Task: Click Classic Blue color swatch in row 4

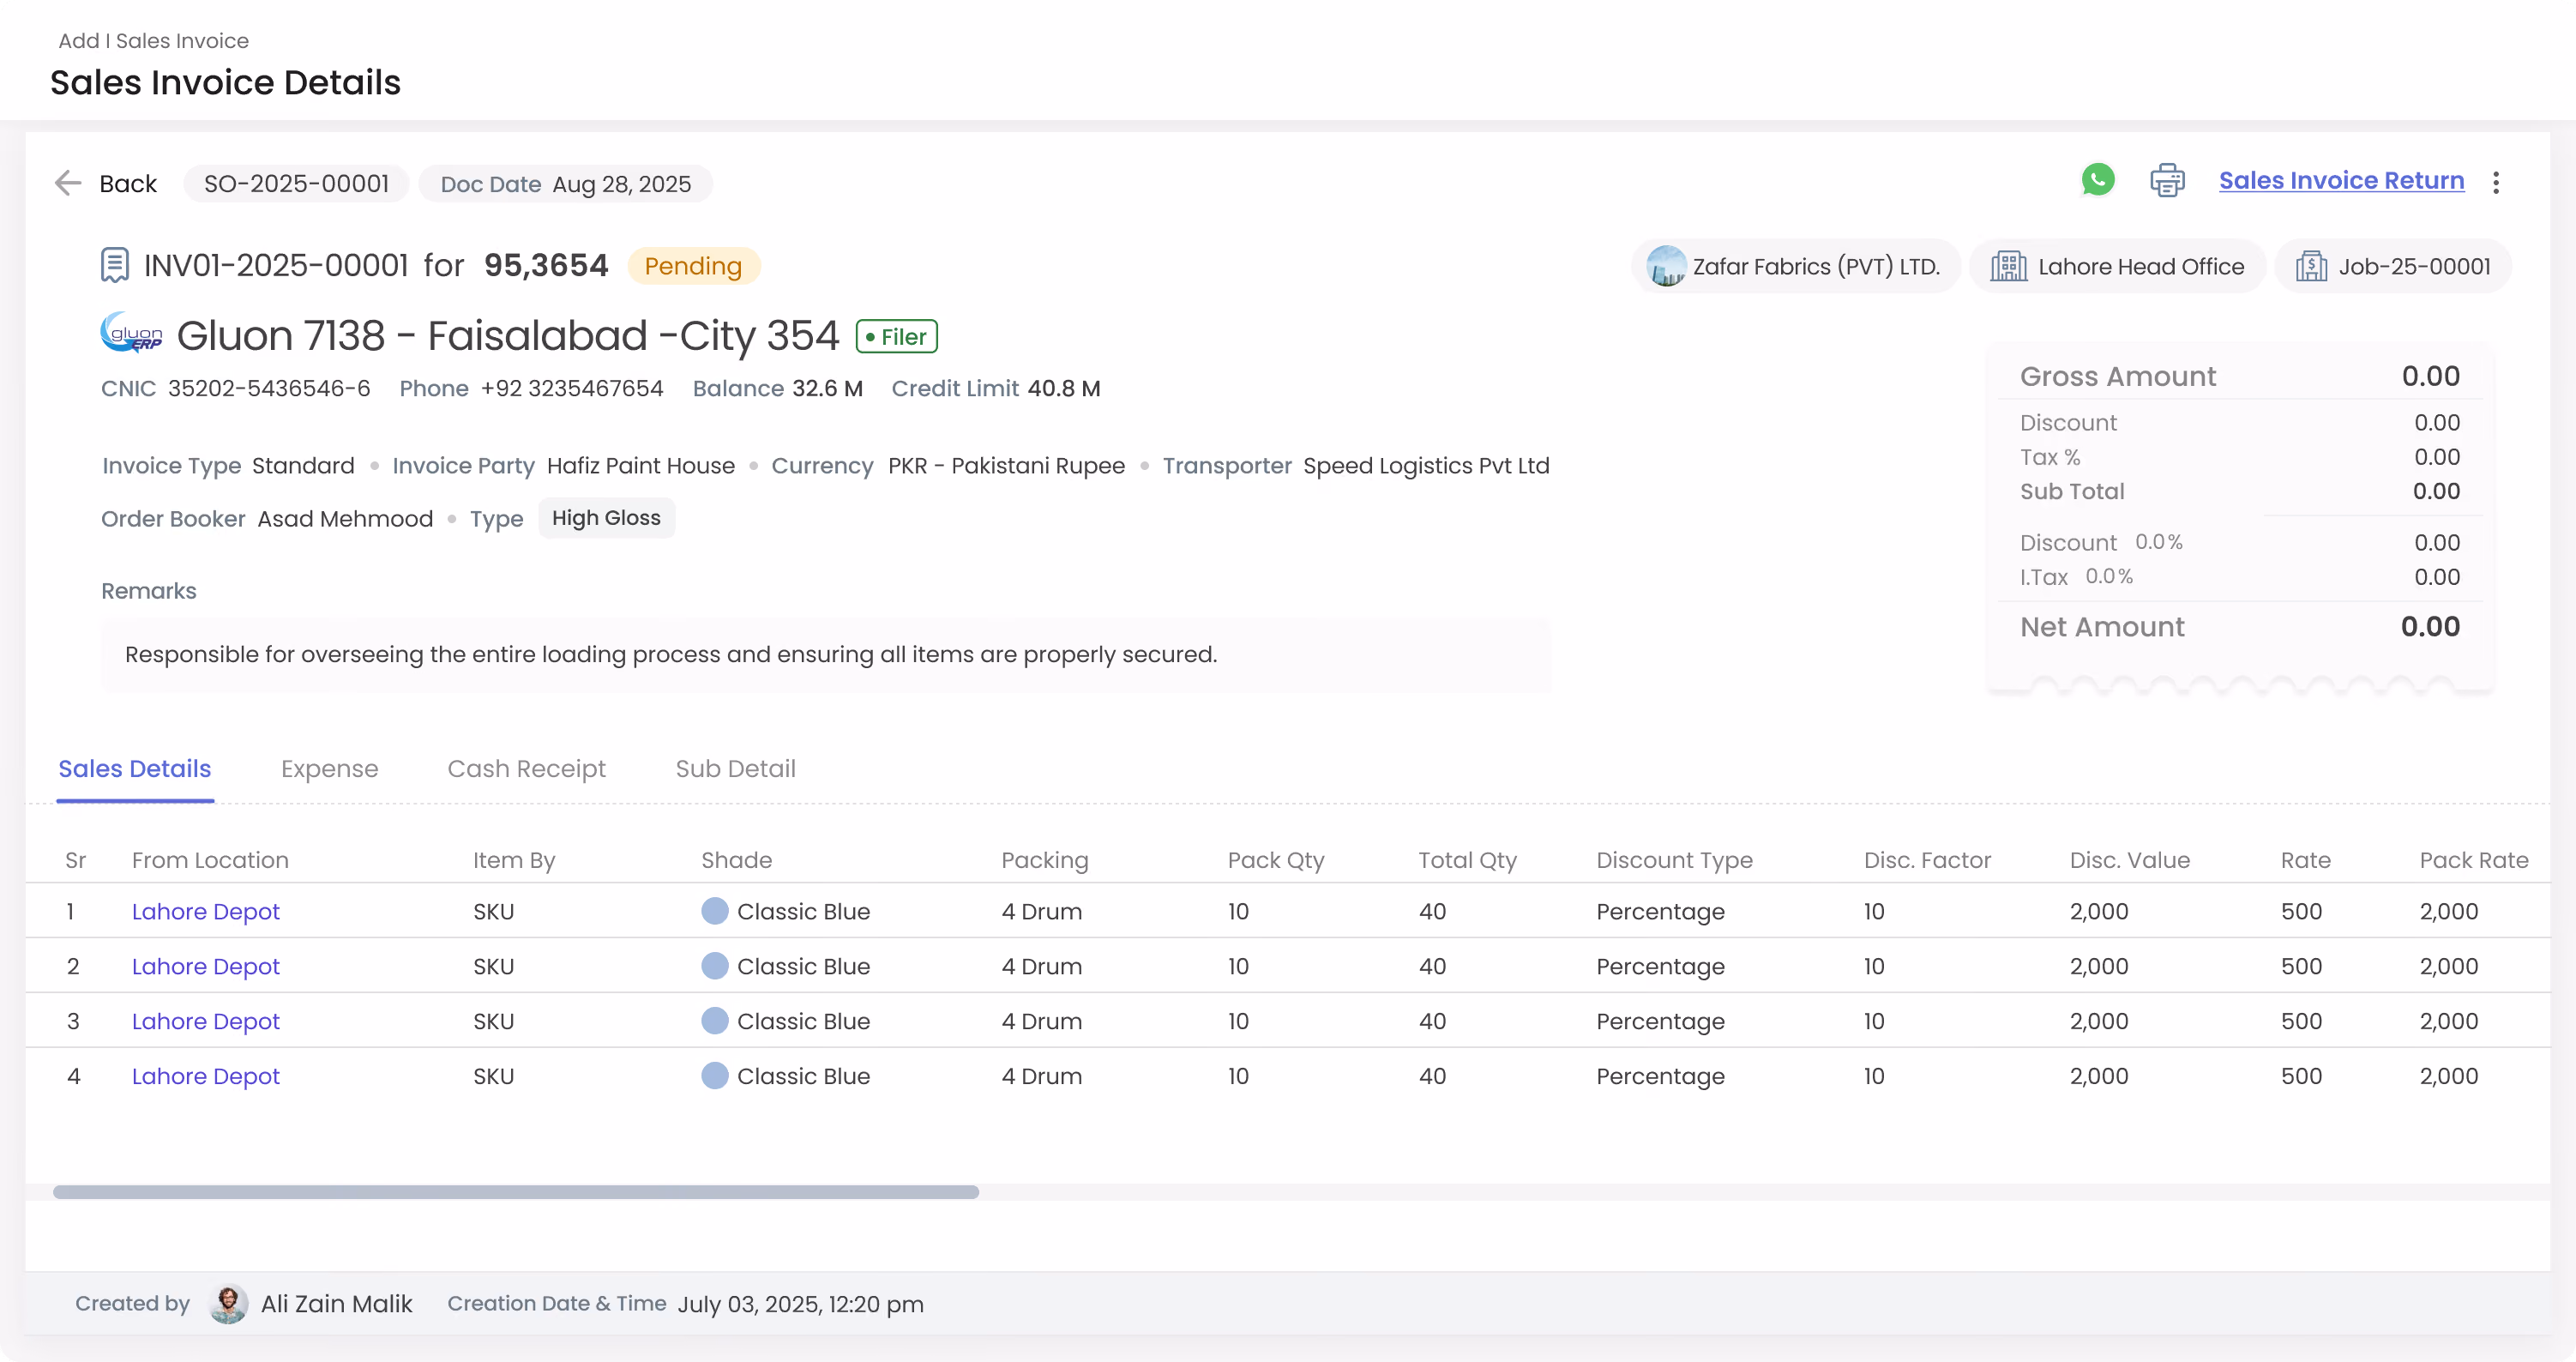Action: [x=714, y=1075]
